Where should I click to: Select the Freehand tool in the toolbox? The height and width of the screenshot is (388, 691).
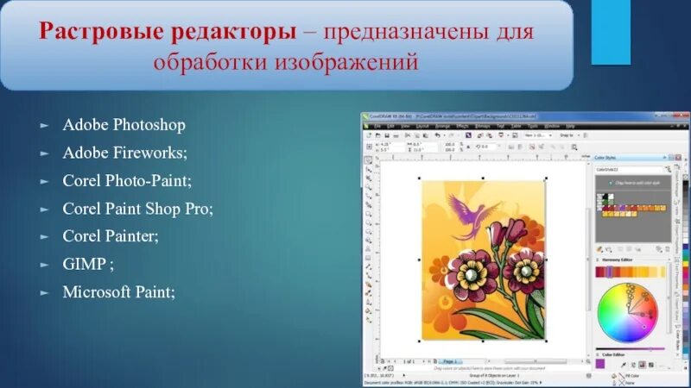369,196
